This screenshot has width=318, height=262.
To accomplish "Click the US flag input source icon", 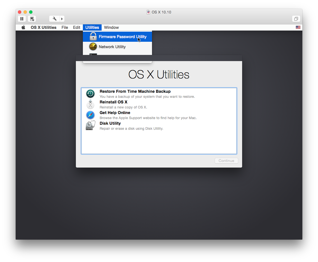I will (298, 27).
